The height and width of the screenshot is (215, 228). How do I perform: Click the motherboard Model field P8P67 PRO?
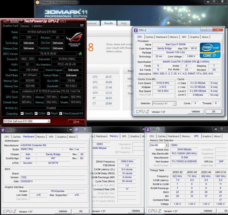41,149
